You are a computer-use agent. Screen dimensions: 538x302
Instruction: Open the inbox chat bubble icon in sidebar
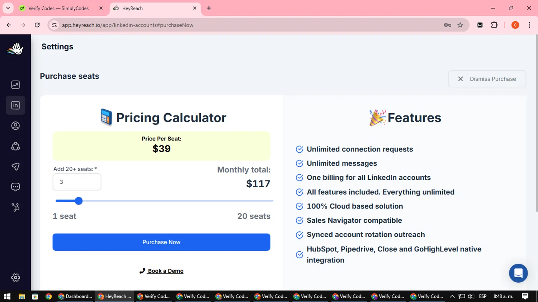(x=15, y=187)
